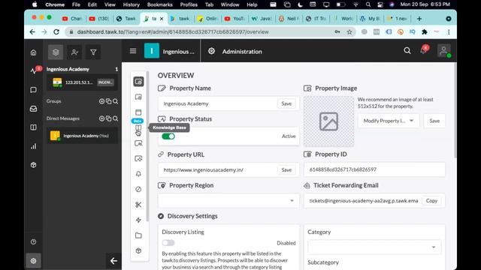This screenshot has height=270, width=481.
Task: Open the Category dropdown
Action: coord(374,247)
